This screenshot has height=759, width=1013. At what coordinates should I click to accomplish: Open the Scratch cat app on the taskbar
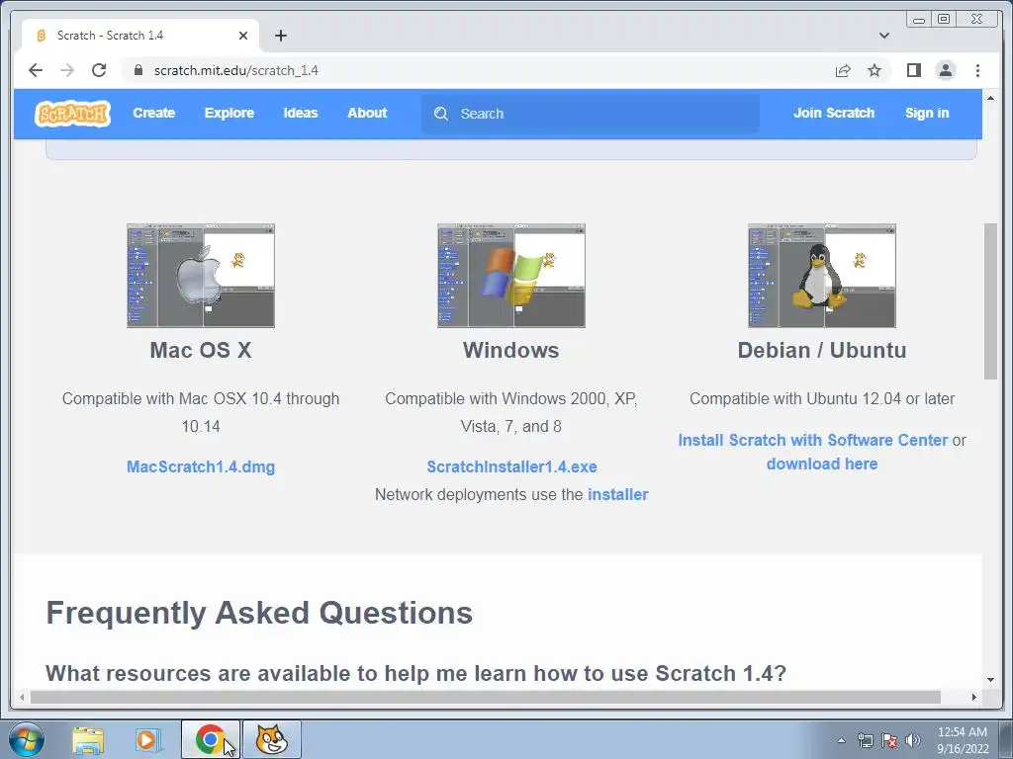(x=272, y=739)
